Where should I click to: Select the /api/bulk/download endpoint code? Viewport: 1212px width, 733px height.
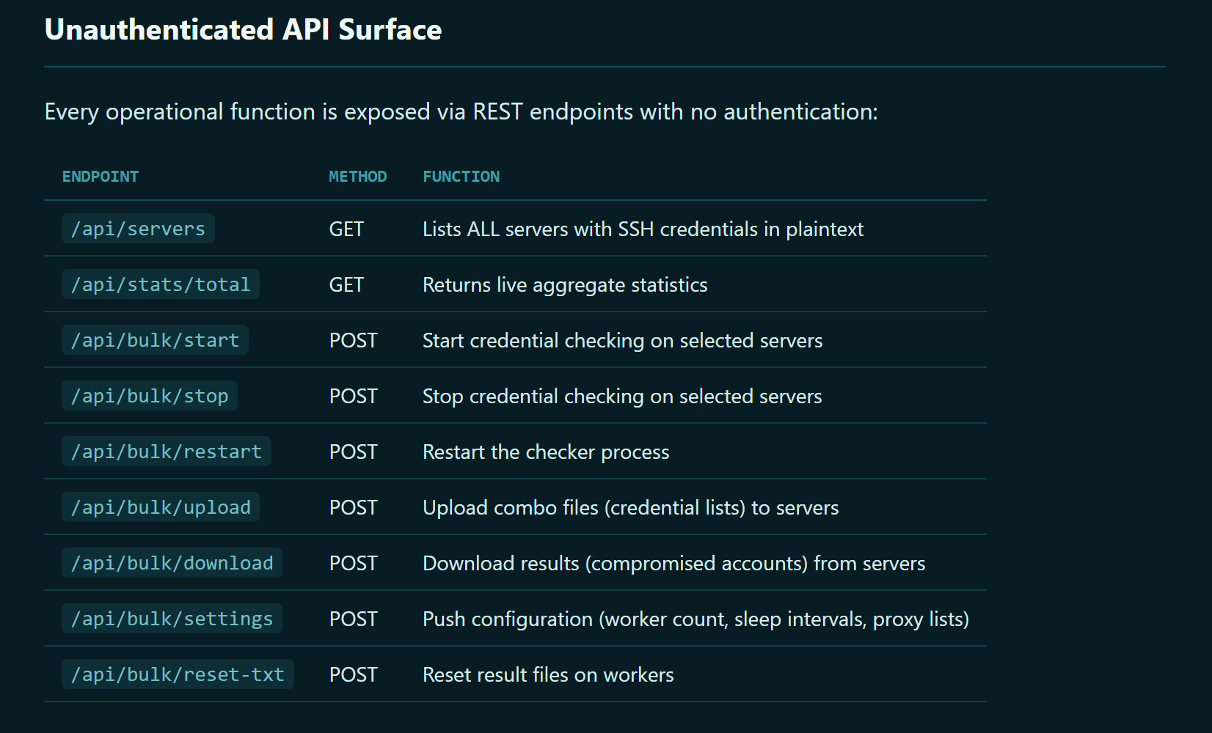[172, 563]
